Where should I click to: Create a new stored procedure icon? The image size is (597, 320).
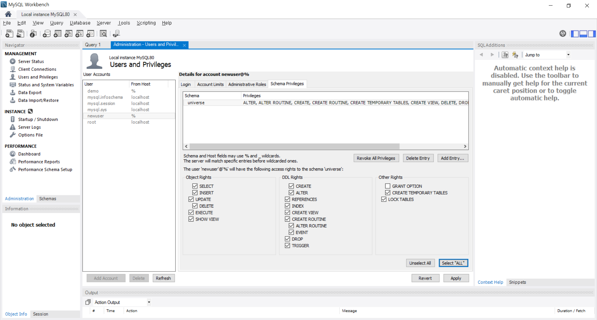(79, 34)
